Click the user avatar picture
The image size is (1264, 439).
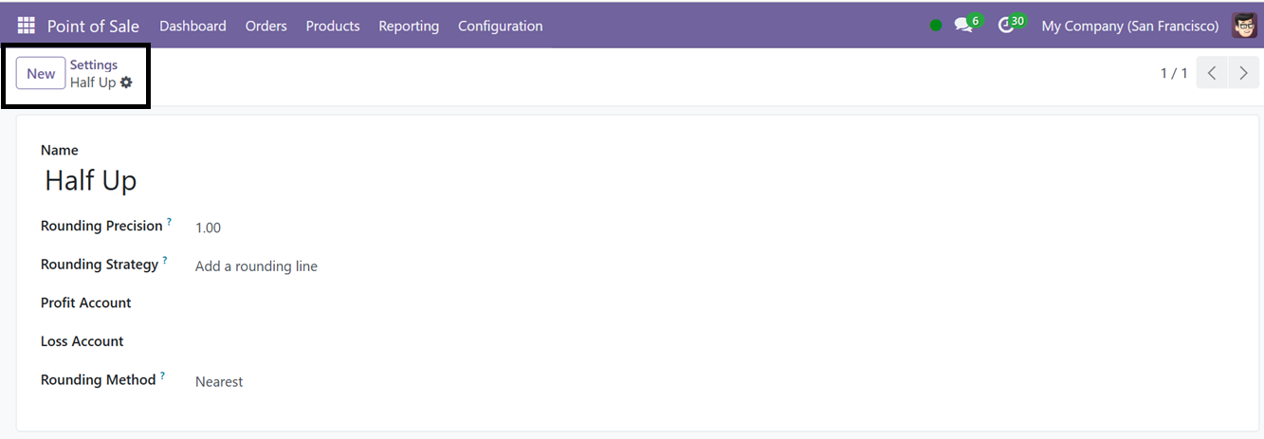1244,26
